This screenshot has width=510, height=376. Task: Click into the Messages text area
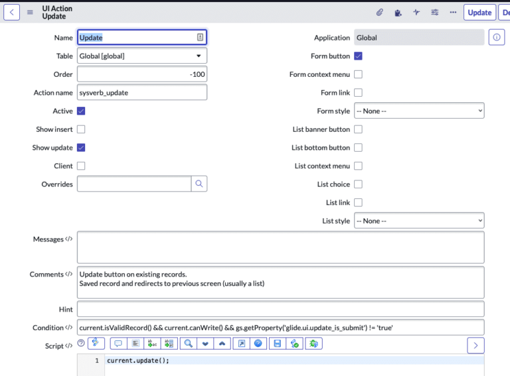(x=281, y=247)
